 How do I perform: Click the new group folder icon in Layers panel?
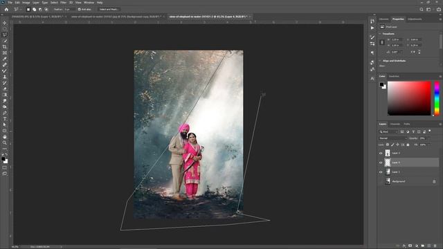tap(423, 246)
